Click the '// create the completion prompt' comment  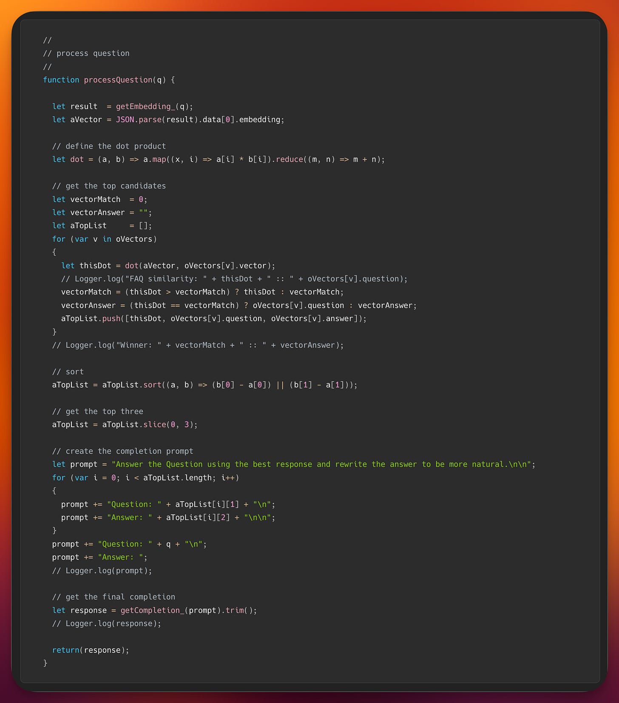(122, 451)
